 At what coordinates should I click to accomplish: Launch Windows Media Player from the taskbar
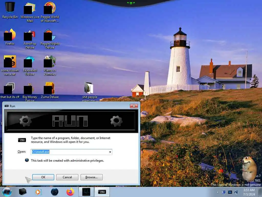(38, 192)
